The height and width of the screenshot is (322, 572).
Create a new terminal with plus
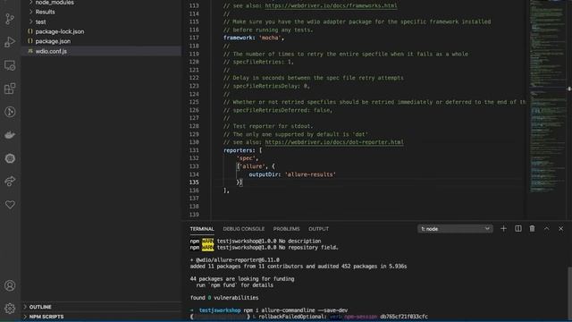pyautogui.click(x=503, y=229)
